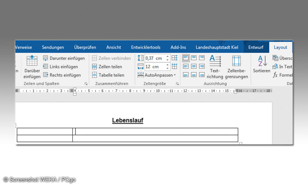
Task: Click the Sortieren button
Action: [262, 64]
